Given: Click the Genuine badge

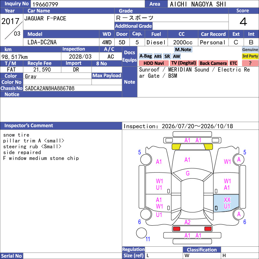Looking at the screenshot, I should [250, 50].
